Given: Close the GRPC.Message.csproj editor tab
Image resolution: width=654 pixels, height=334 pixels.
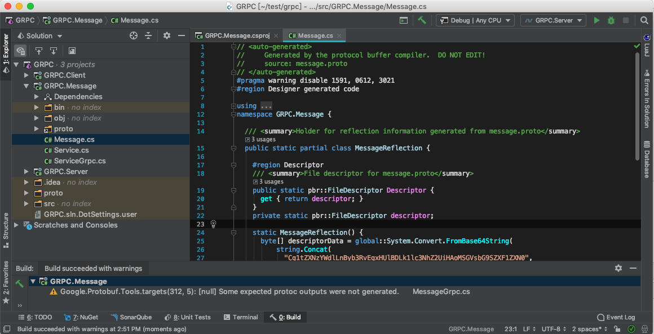Looking at the screenshot, I should 275,36.
